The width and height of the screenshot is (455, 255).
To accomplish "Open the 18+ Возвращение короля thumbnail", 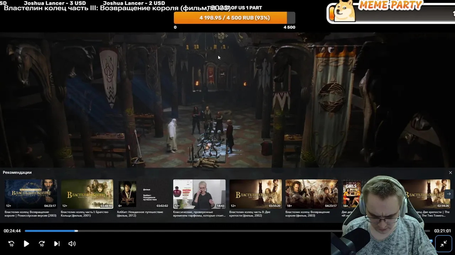I will tap(312, 194).
